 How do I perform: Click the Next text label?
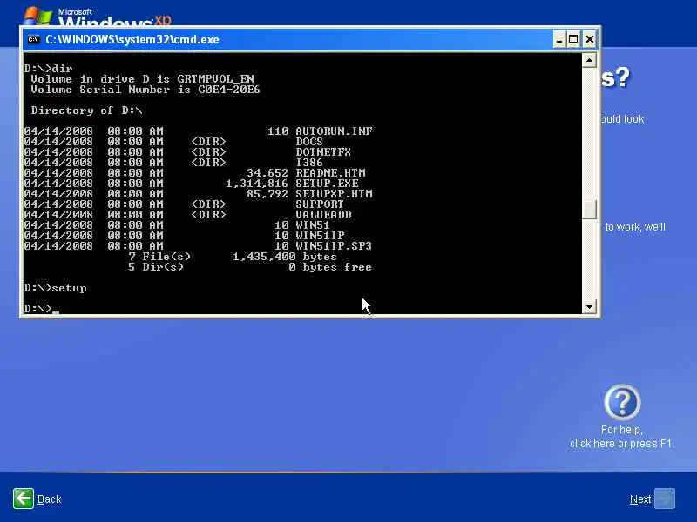pyautogui.click(x=640, y=499)
